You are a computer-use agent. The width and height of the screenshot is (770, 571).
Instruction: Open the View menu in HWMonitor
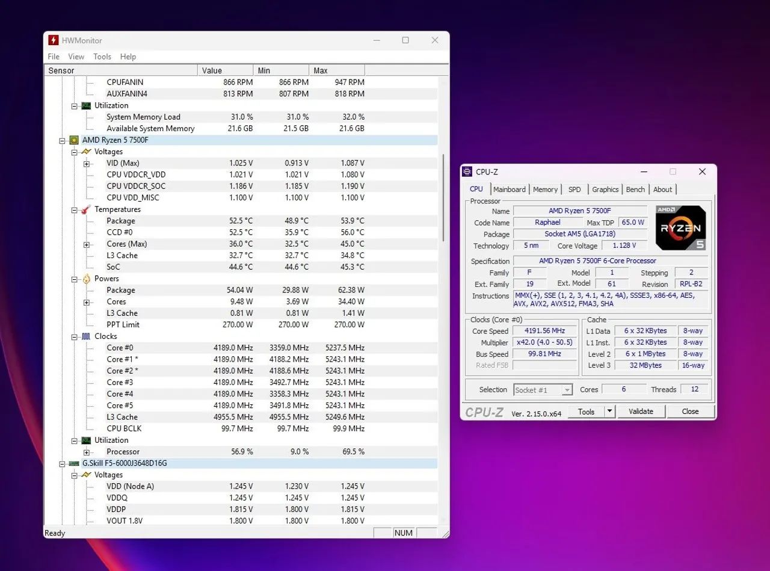point(76,57)
